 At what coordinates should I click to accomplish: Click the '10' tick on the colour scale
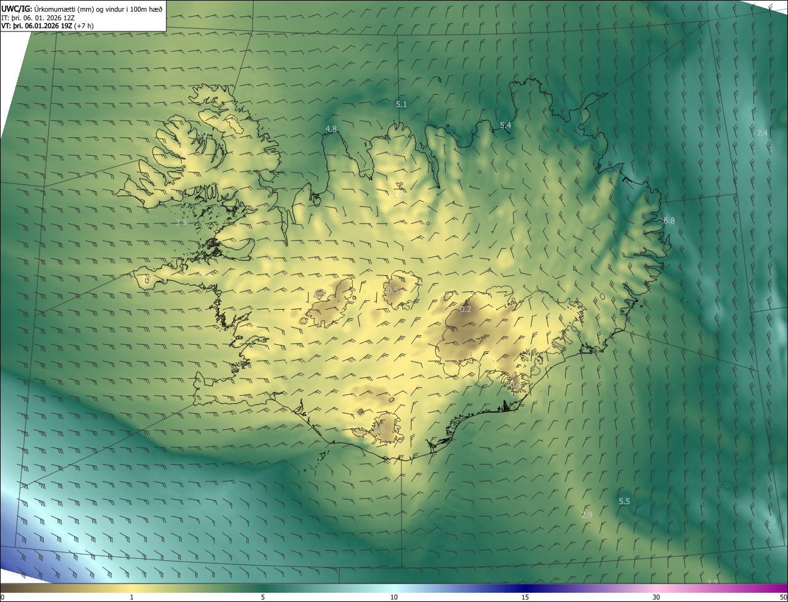(394, 597)
